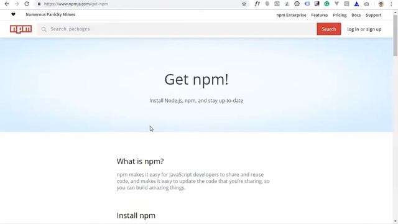Click the magnifier icon in search box
Screen dimensions: 398x224
click(44, 29)
